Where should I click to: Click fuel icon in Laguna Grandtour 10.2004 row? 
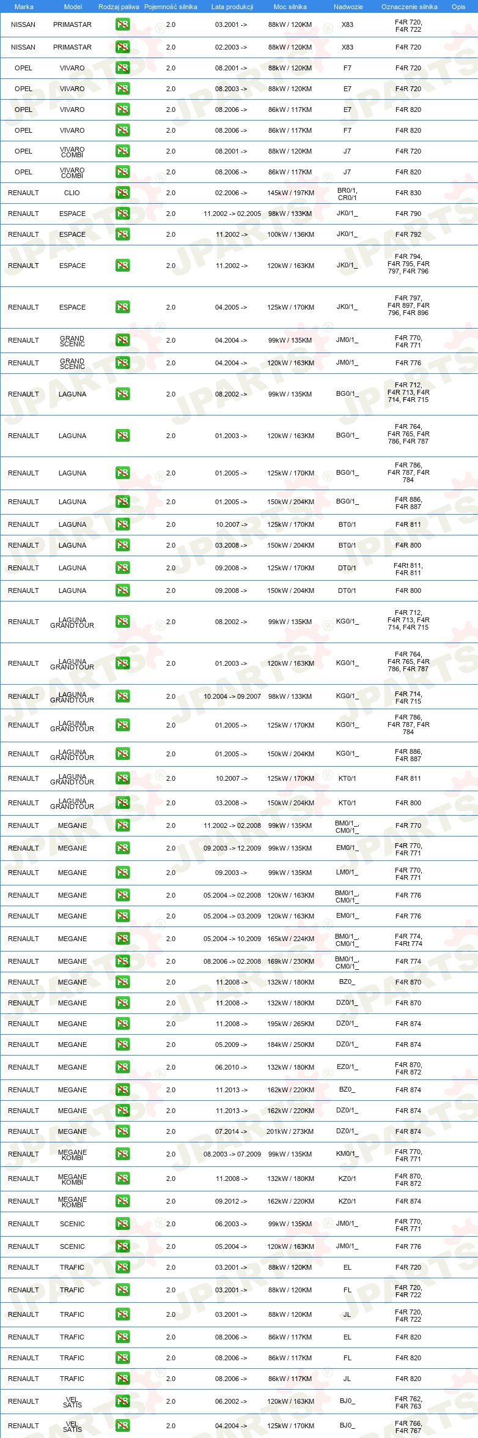(x=122, y=696)
